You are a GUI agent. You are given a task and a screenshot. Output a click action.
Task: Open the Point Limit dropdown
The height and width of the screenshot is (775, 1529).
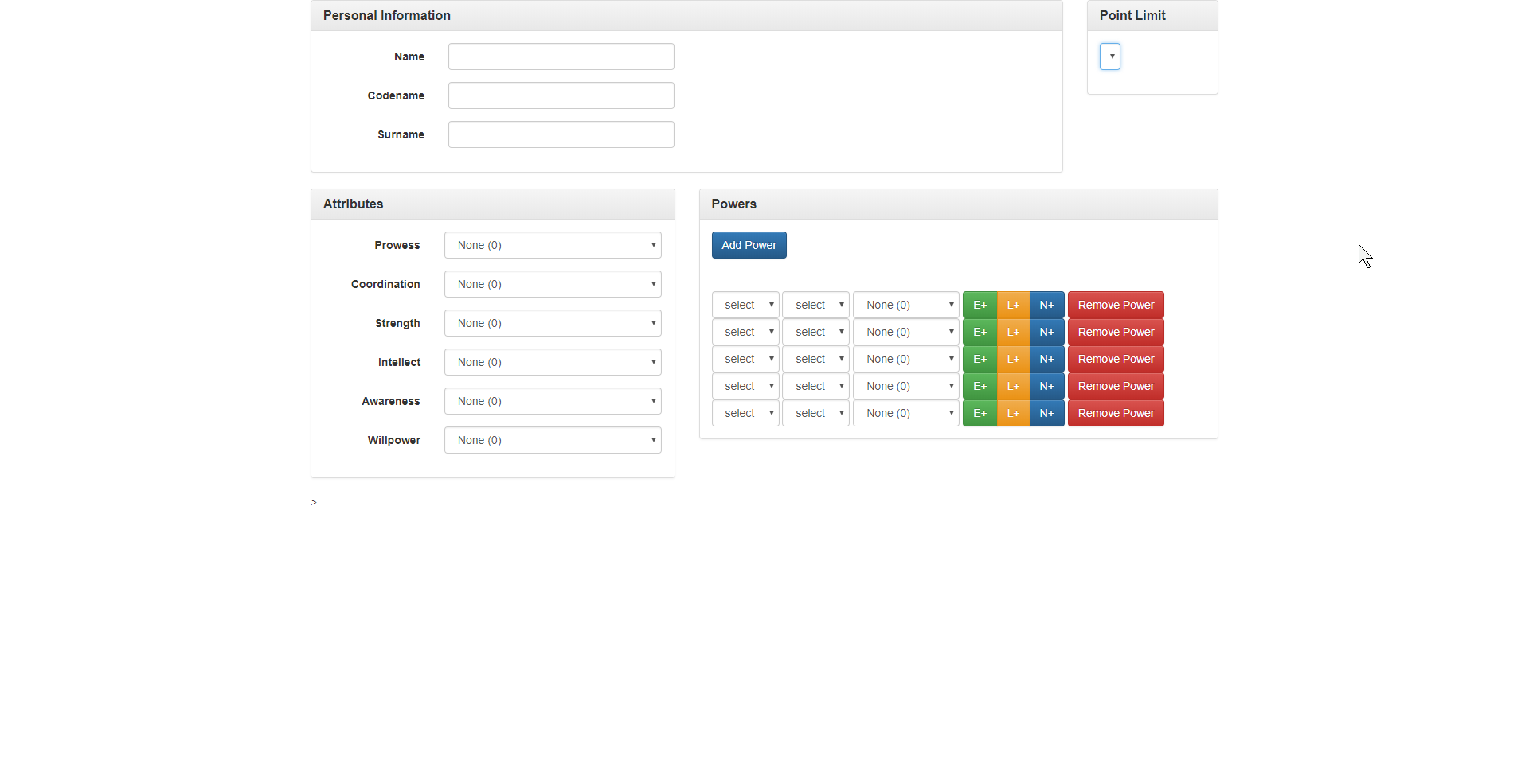click(1110, 56)
